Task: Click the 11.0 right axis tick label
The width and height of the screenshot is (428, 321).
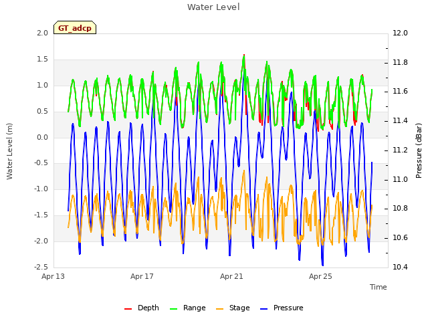Action: [x=400, y=180]
